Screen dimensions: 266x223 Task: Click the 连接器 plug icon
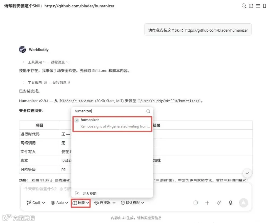96,203
